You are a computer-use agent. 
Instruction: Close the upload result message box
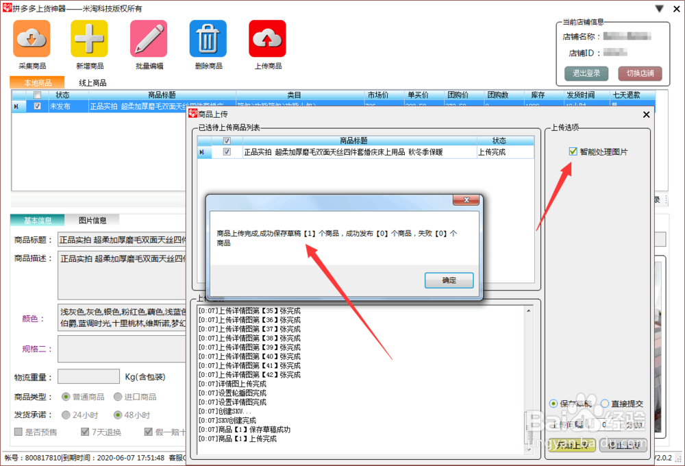tap(466, 200)
